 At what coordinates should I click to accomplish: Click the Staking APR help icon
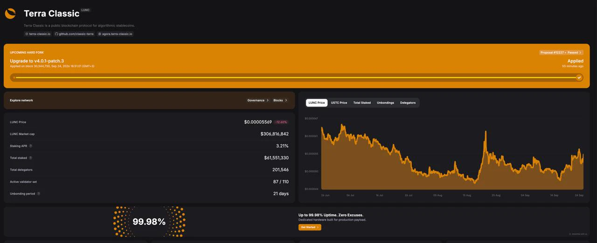pos(31,146)
